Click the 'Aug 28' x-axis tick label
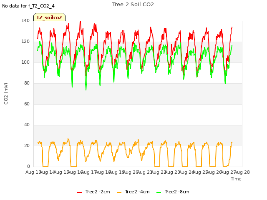The height and width of the screenshot is (200, 267). point(242,172)
